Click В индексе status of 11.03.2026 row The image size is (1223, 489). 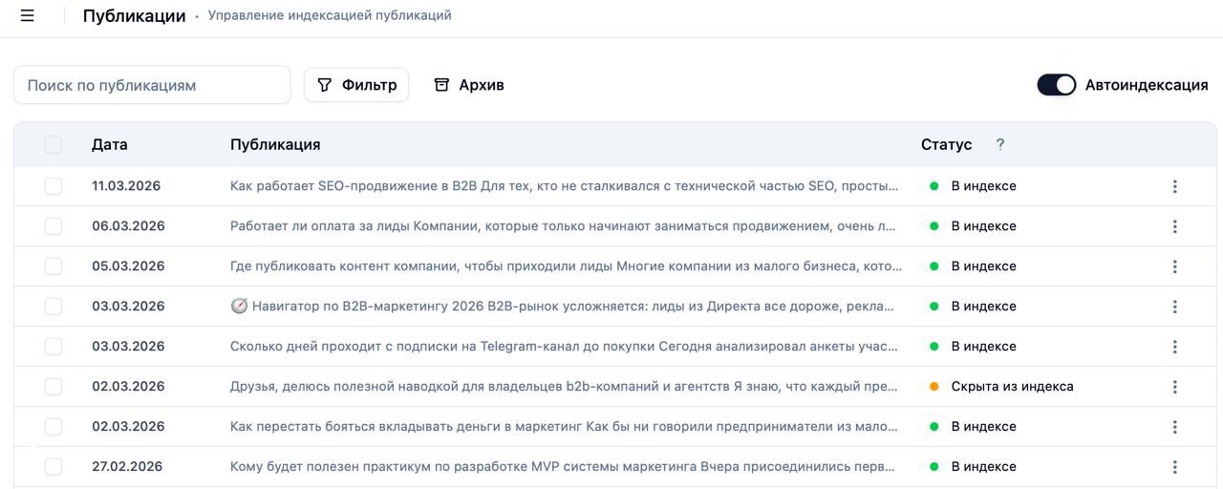[983, 186]
